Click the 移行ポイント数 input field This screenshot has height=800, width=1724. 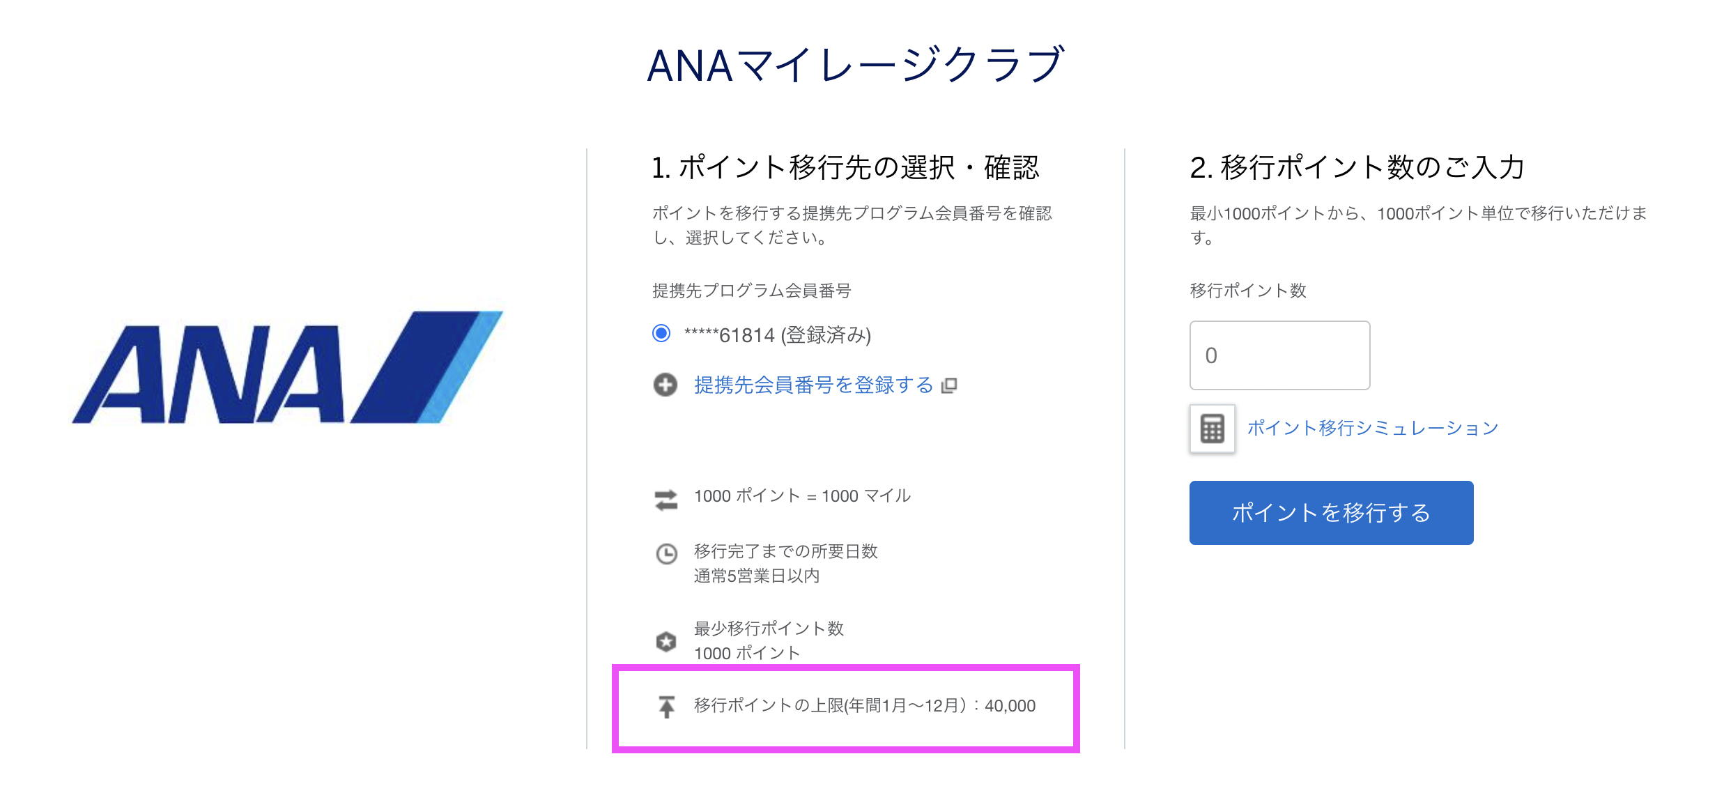click(x=1279, y=355)
